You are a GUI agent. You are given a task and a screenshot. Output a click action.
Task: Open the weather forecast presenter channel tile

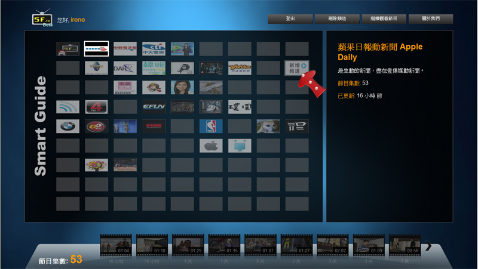click(x=182, y=49)
